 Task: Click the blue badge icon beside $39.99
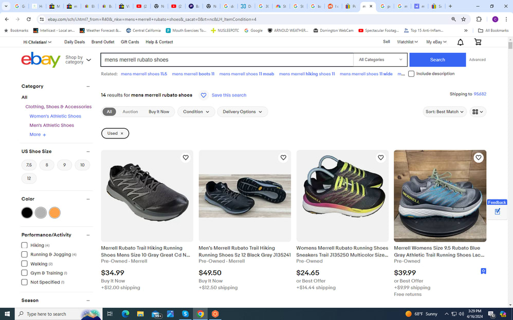pyautogui.click(x=483, y=271)
